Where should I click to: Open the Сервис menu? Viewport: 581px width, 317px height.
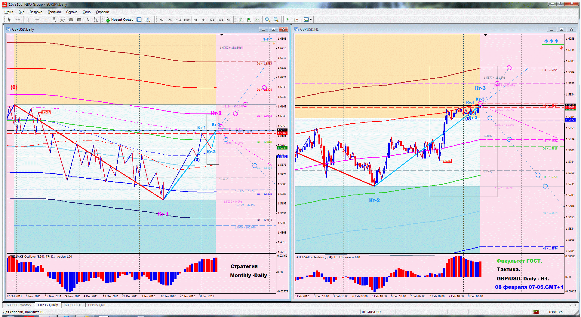72,12
